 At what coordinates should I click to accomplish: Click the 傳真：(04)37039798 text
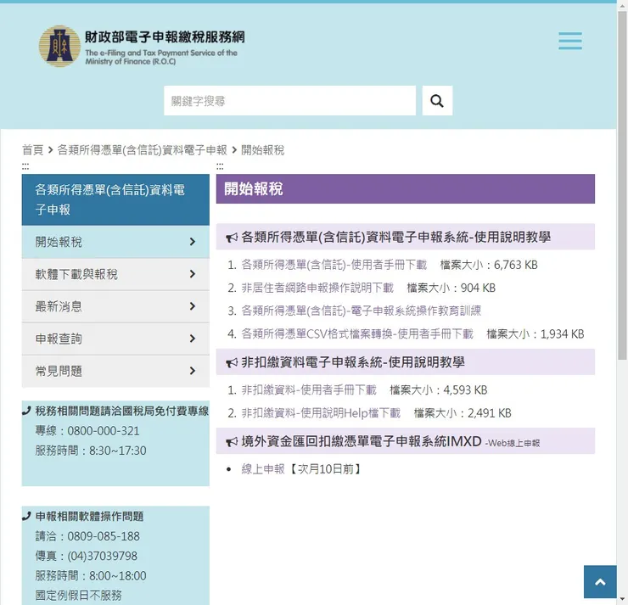click(x=86, y=556)
